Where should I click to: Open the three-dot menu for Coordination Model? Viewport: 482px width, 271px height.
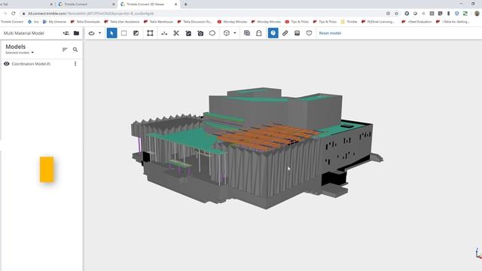coord(75,64)
